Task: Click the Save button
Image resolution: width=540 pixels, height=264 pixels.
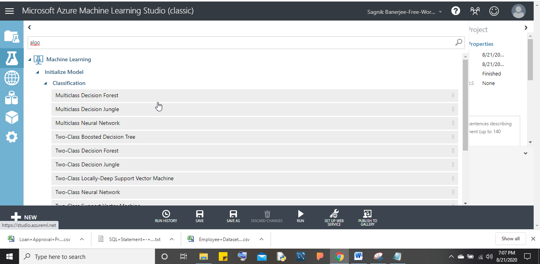Action: pyautogui.click(x=200, y=216)
